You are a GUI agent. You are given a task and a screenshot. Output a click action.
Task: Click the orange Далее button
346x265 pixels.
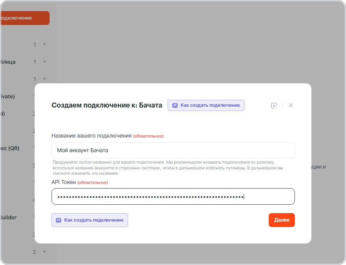click(x=281, y=220)
